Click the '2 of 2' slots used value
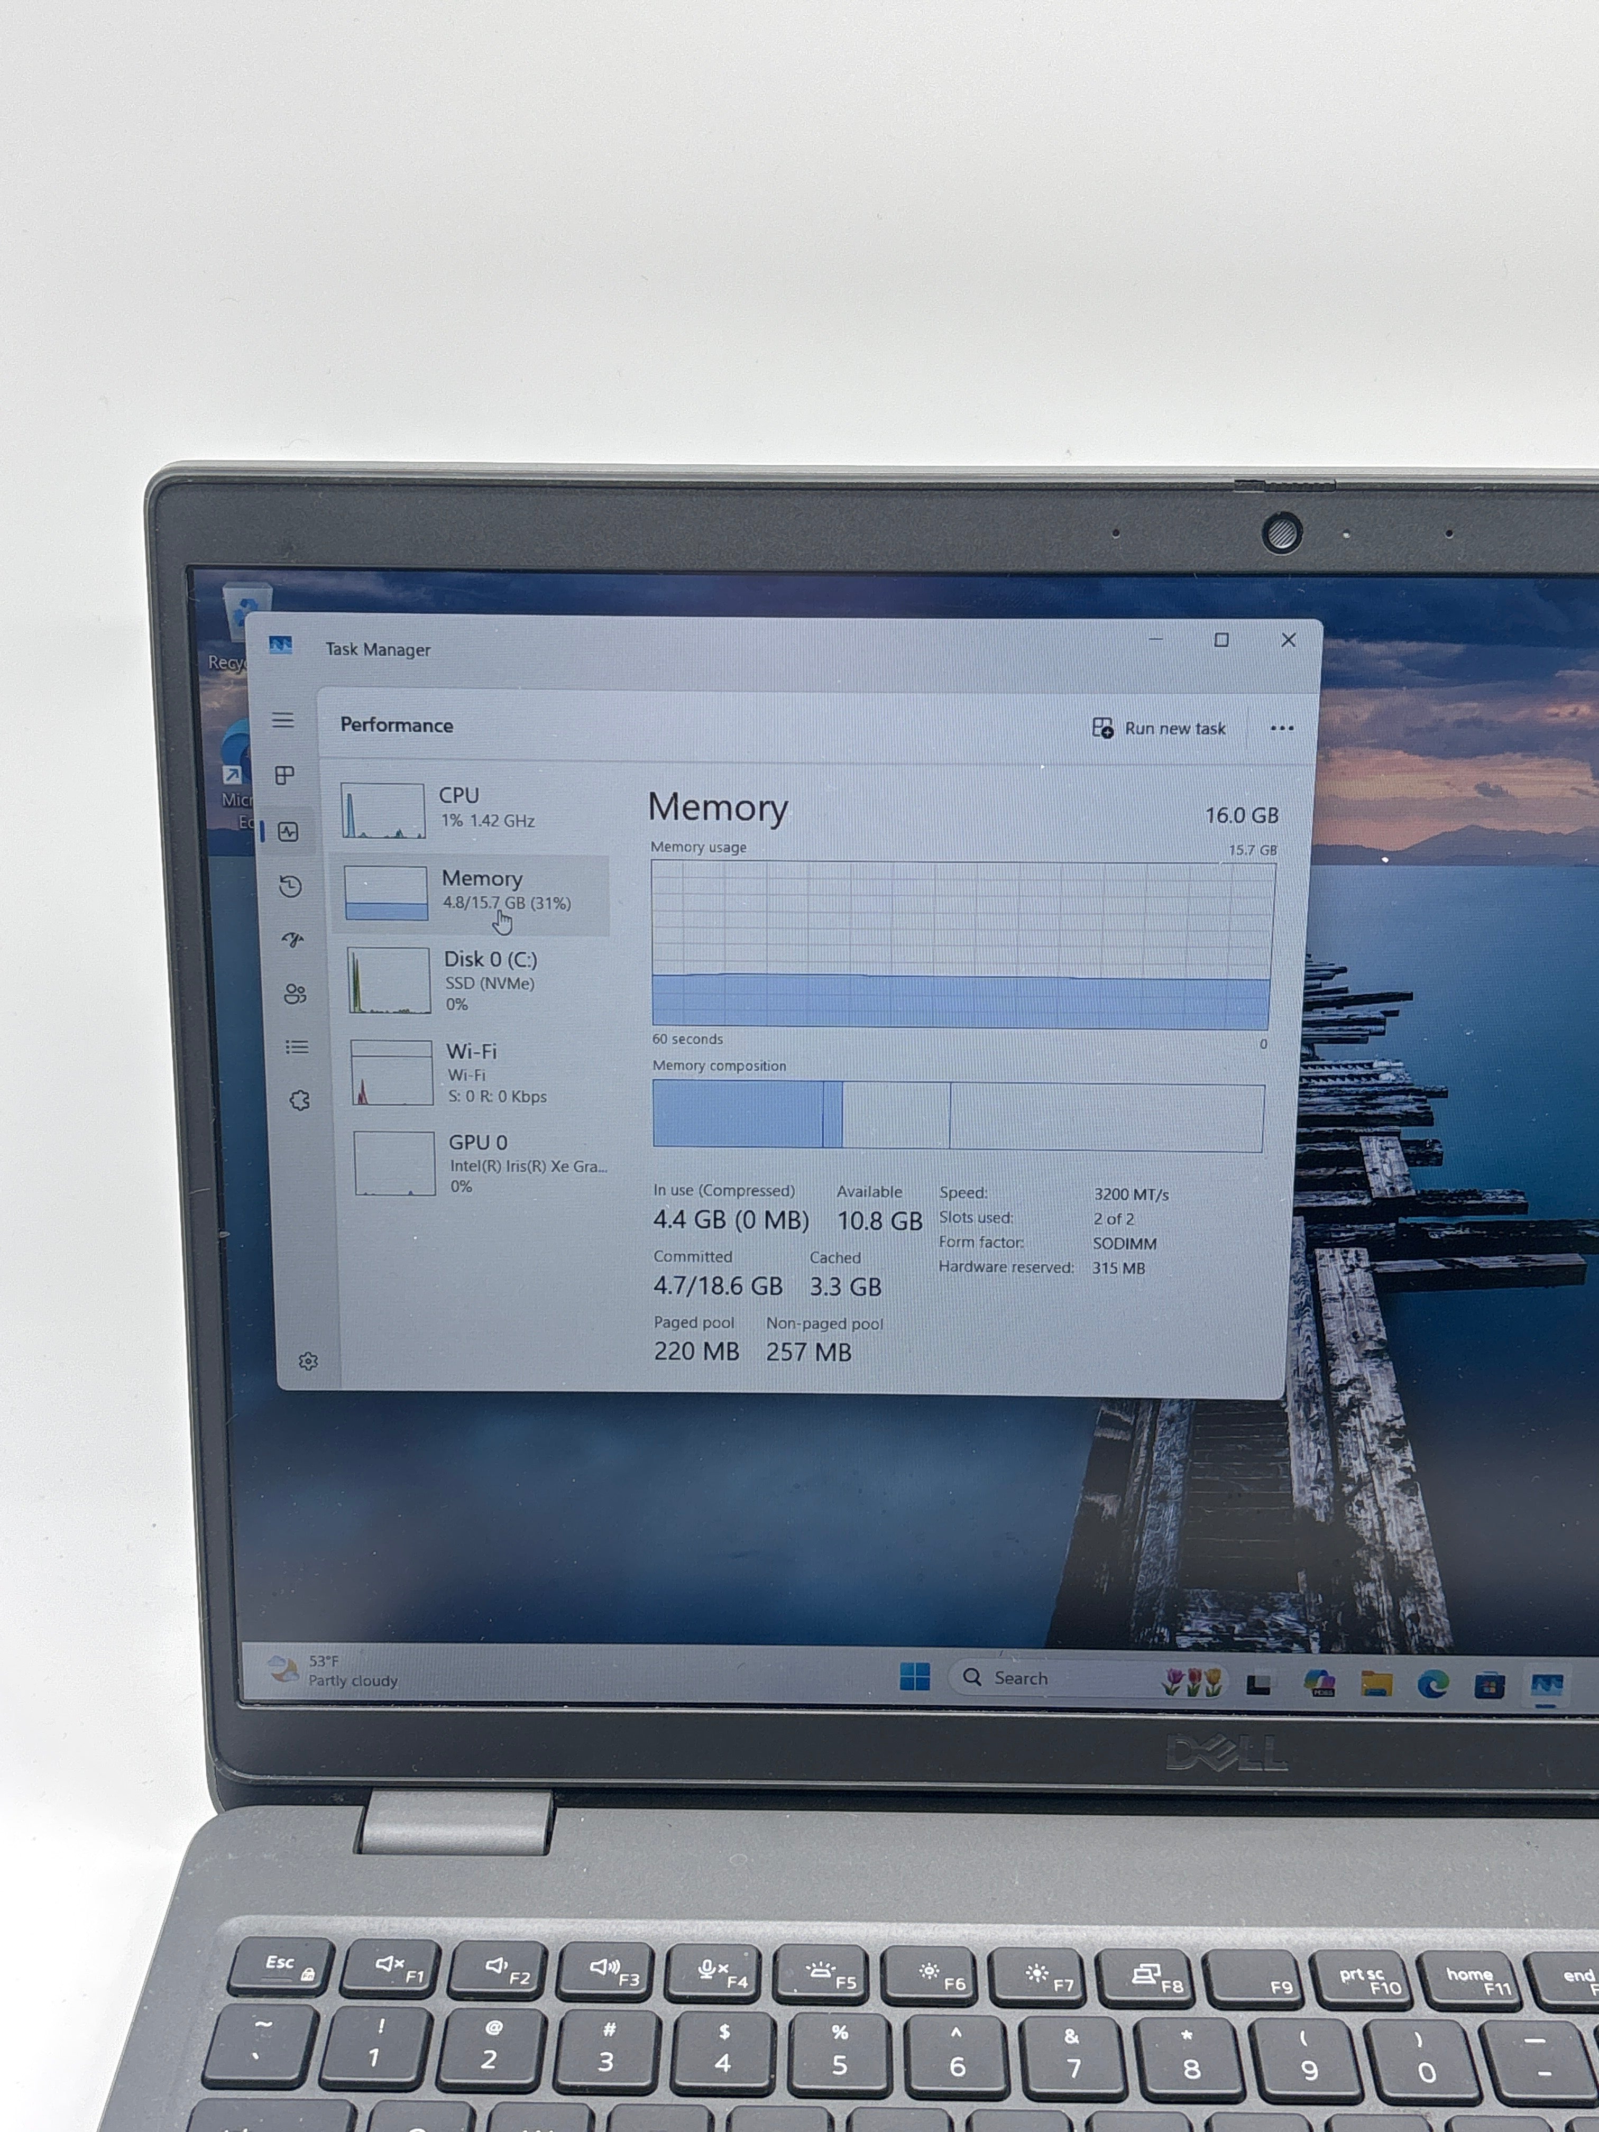 [1113, 1219]
